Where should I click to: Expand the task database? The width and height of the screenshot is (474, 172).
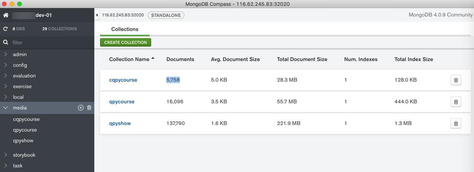tap(6, 166)
